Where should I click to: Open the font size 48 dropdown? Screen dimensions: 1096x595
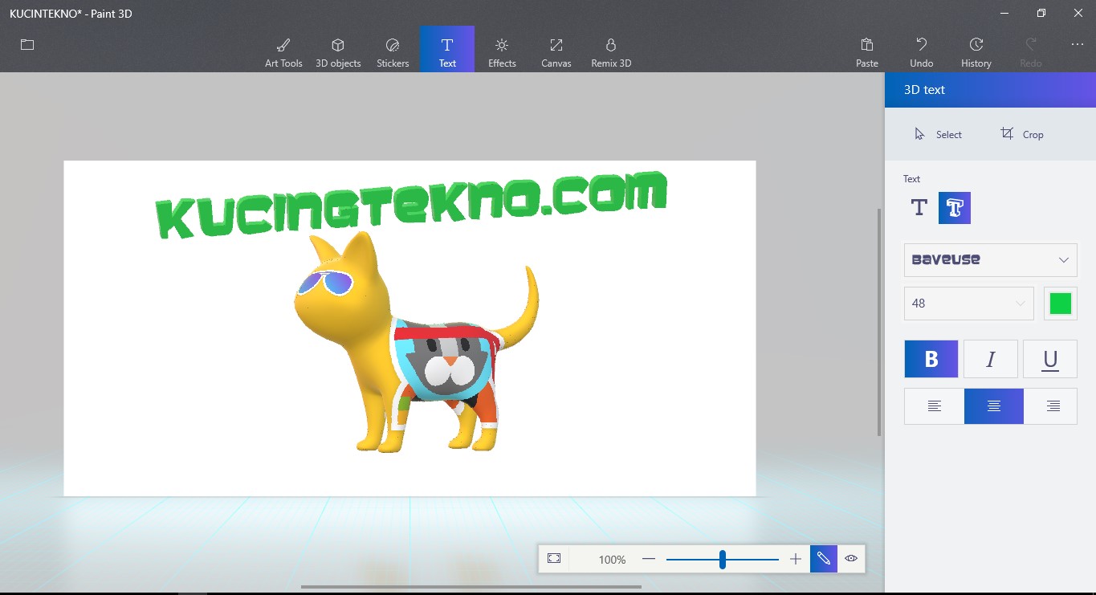[968, 304]
